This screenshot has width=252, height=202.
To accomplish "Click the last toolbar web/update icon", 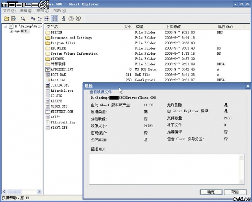I will click(x=78, y=19).
